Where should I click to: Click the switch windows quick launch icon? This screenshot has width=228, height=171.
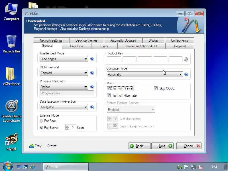[x=26, y=167]
